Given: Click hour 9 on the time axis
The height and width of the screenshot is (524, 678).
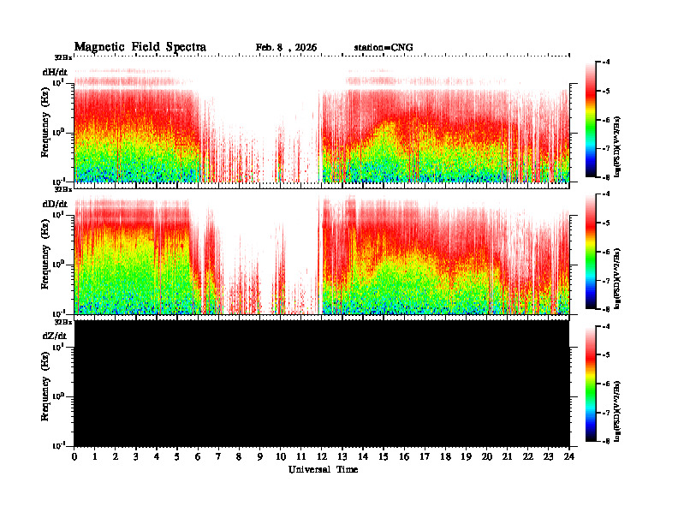Looking at the screenshot, I should click(x=260, y=457).
